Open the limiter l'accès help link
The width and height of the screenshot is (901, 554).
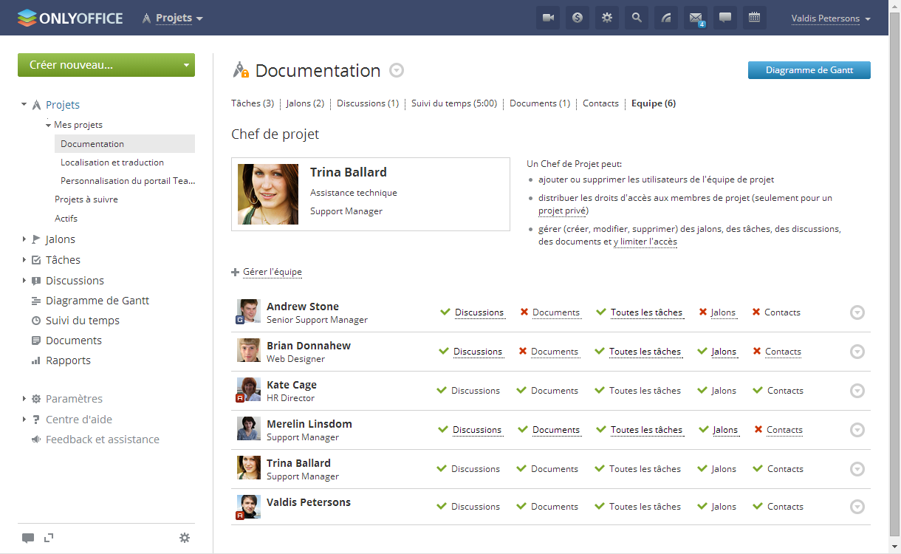645,242
